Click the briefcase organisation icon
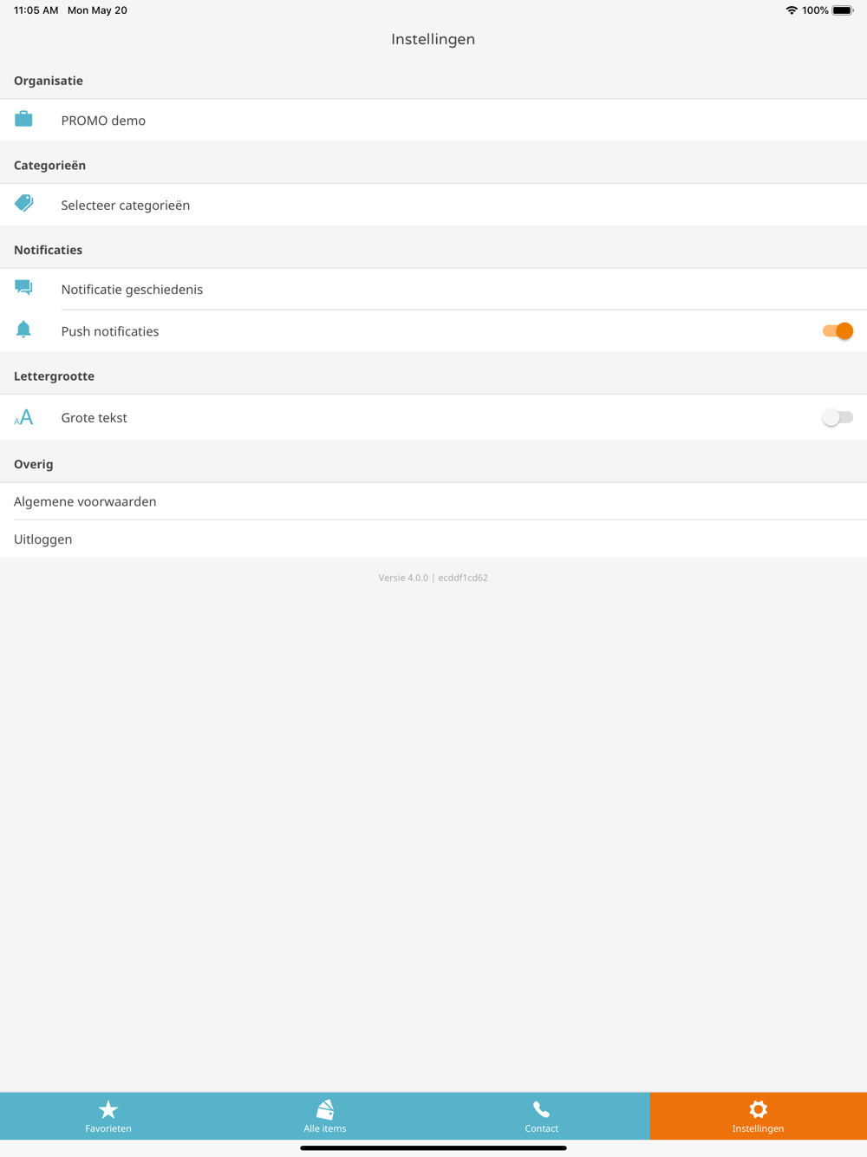 click(x=23, y=120)
